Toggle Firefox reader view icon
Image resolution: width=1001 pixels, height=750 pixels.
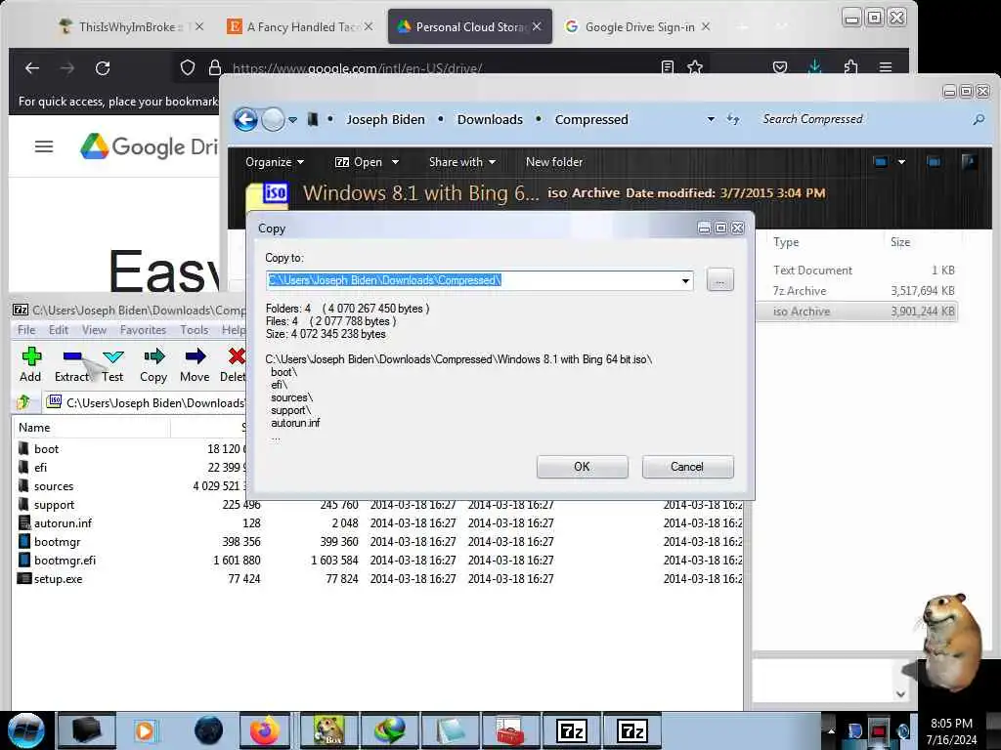(667, 67)
